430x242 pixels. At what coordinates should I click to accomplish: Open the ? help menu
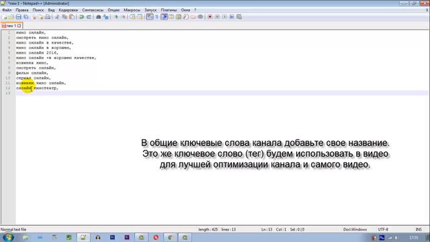[196, 10]
